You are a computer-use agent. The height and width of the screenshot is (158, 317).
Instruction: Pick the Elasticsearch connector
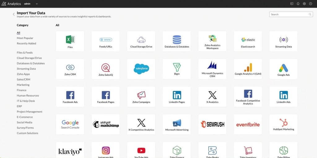coord(248,41)
